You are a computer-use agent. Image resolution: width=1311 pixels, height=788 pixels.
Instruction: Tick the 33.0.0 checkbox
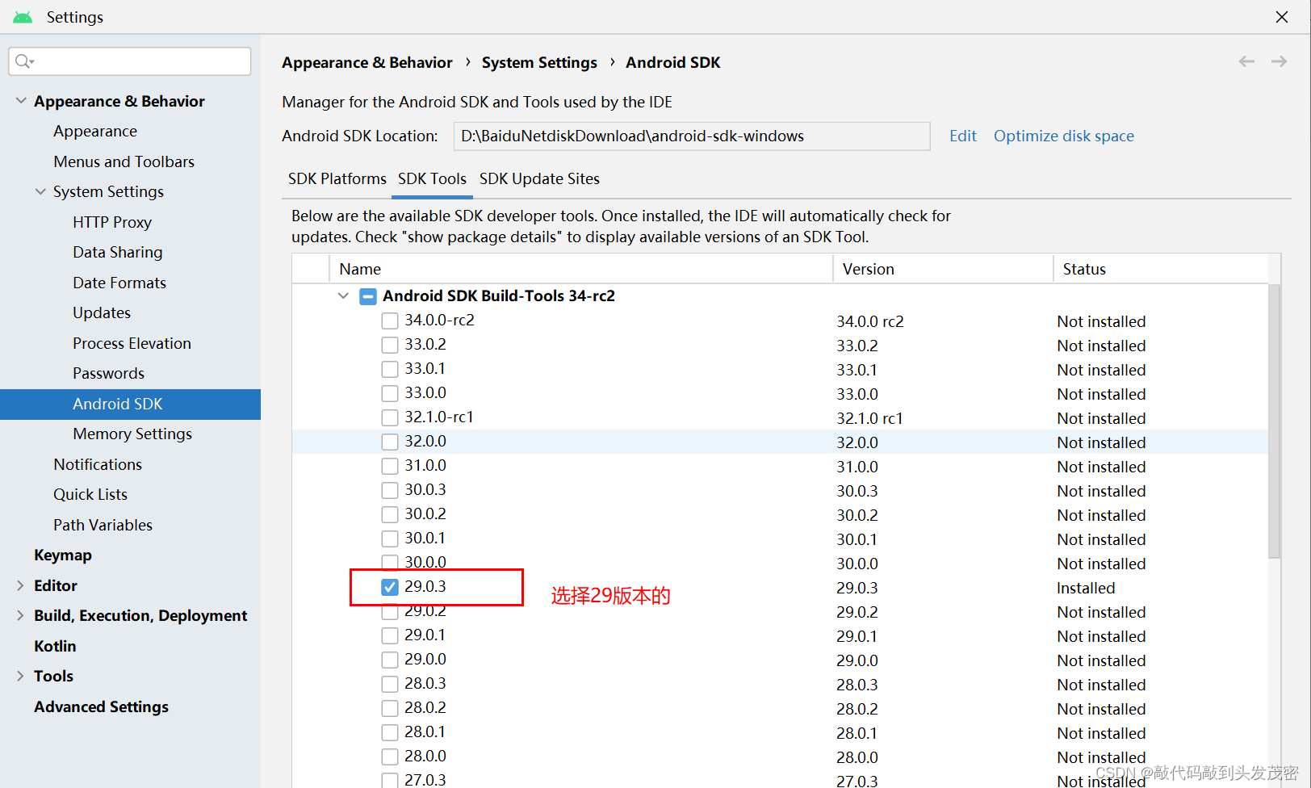click(x=390, y=393)
